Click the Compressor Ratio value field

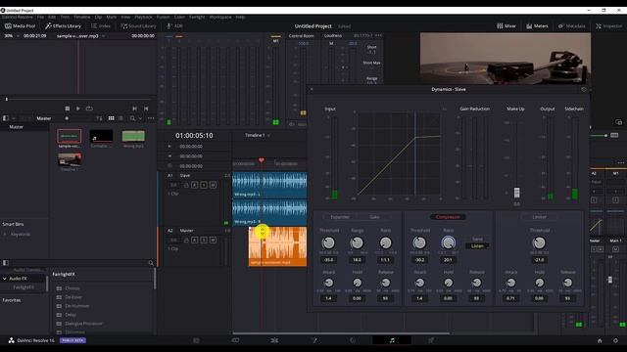coord(448,260)
